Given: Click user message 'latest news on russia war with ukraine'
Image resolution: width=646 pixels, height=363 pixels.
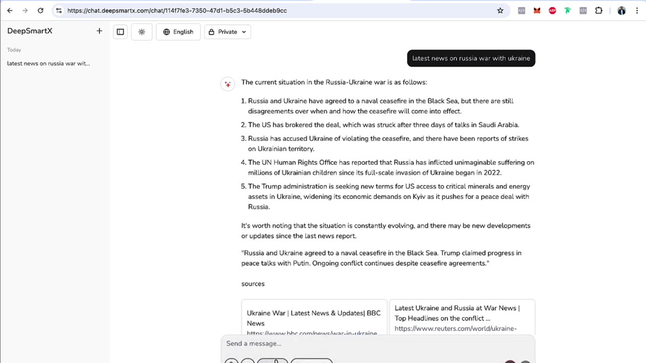Looking at the screenshot, I should [x=471, y=58].
